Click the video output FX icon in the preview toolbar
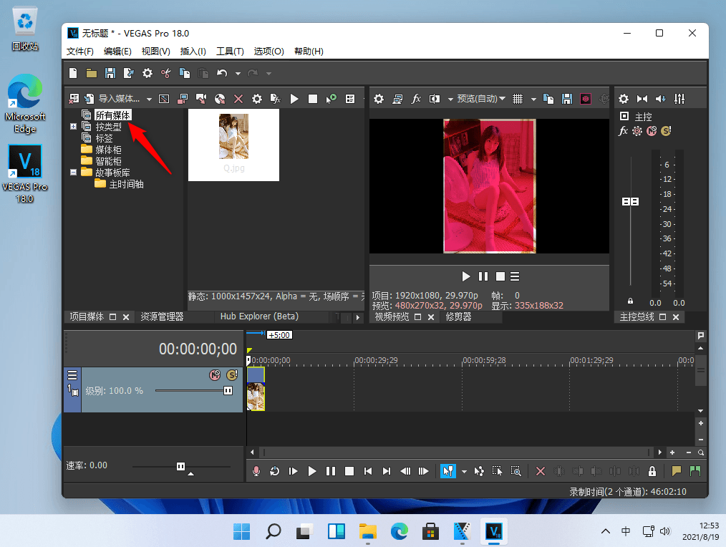The height and width of the screenshot is (547, 726). pyautogui.click(x=416, y=99)
